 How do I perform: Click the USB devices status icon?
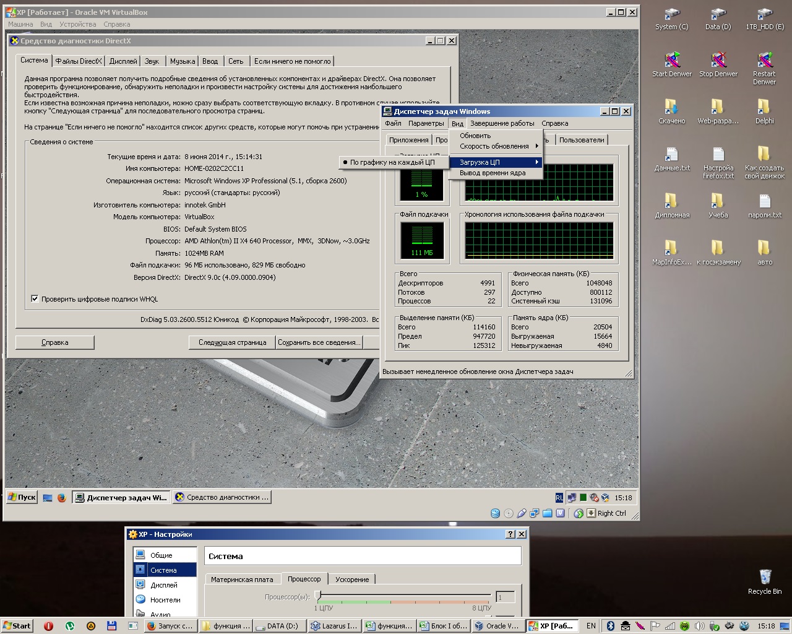[522, 513]
